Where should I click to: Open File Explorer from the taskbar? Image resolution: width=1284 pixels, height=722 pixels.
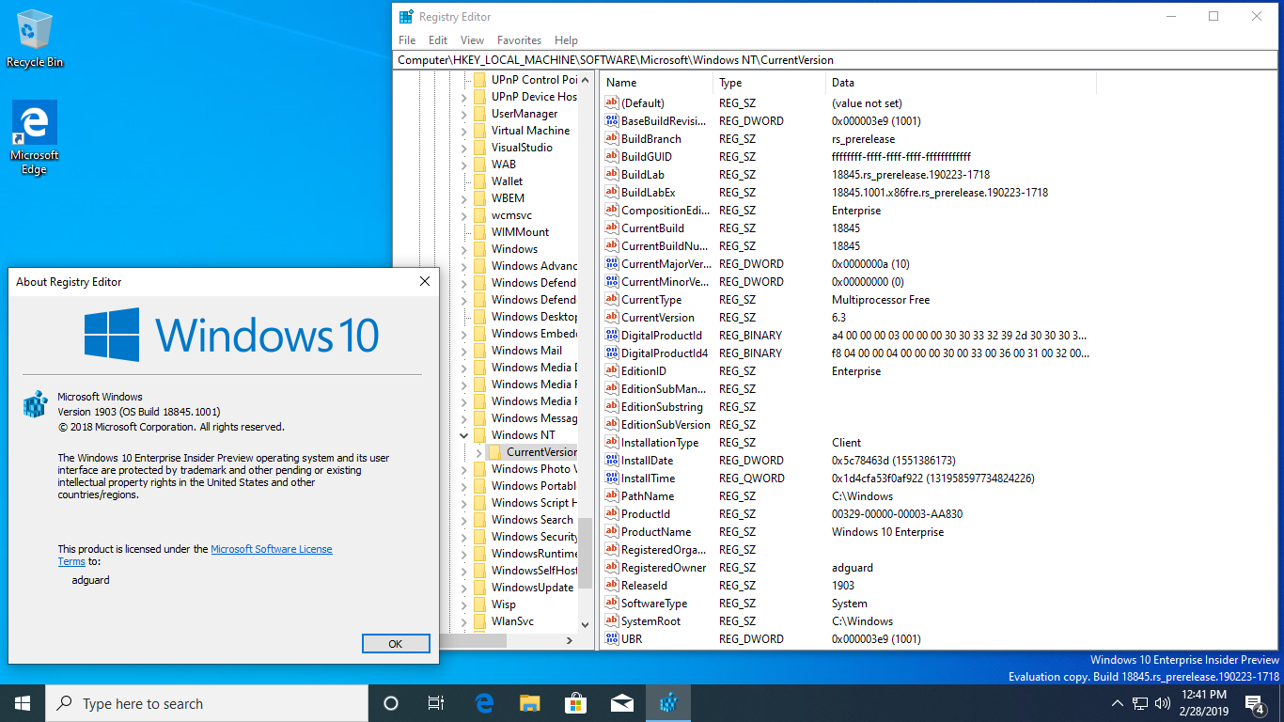point(530,703)
